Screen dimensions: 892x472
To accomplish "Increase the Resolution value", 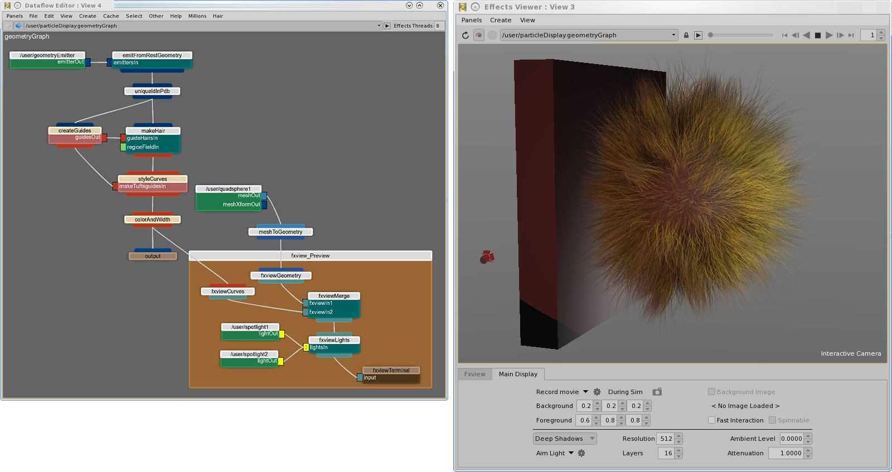I will [x=678, y=436].
